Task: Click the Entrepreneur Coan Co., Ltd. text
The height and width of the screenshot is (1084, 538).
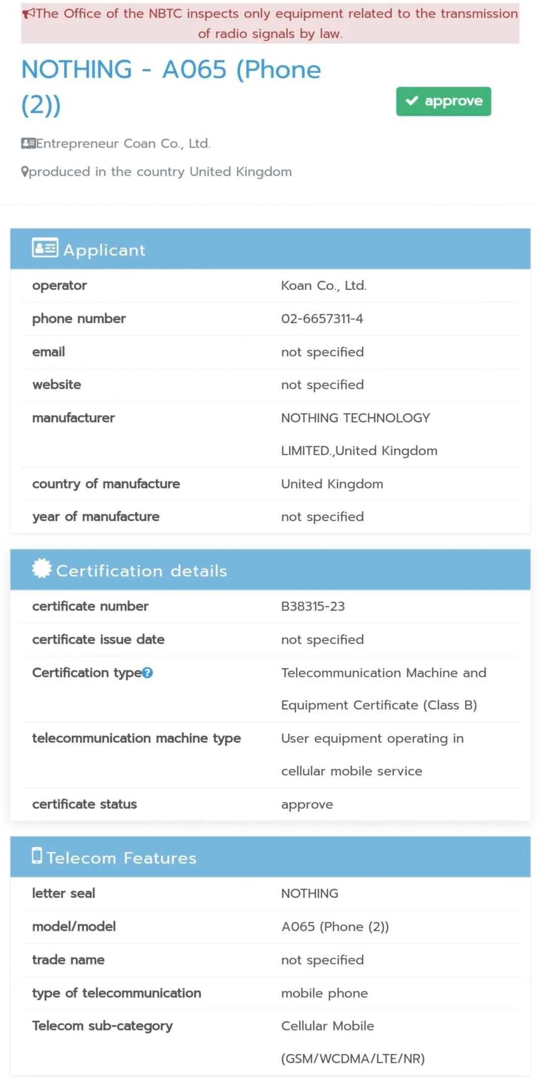Action: coord(123,144)
